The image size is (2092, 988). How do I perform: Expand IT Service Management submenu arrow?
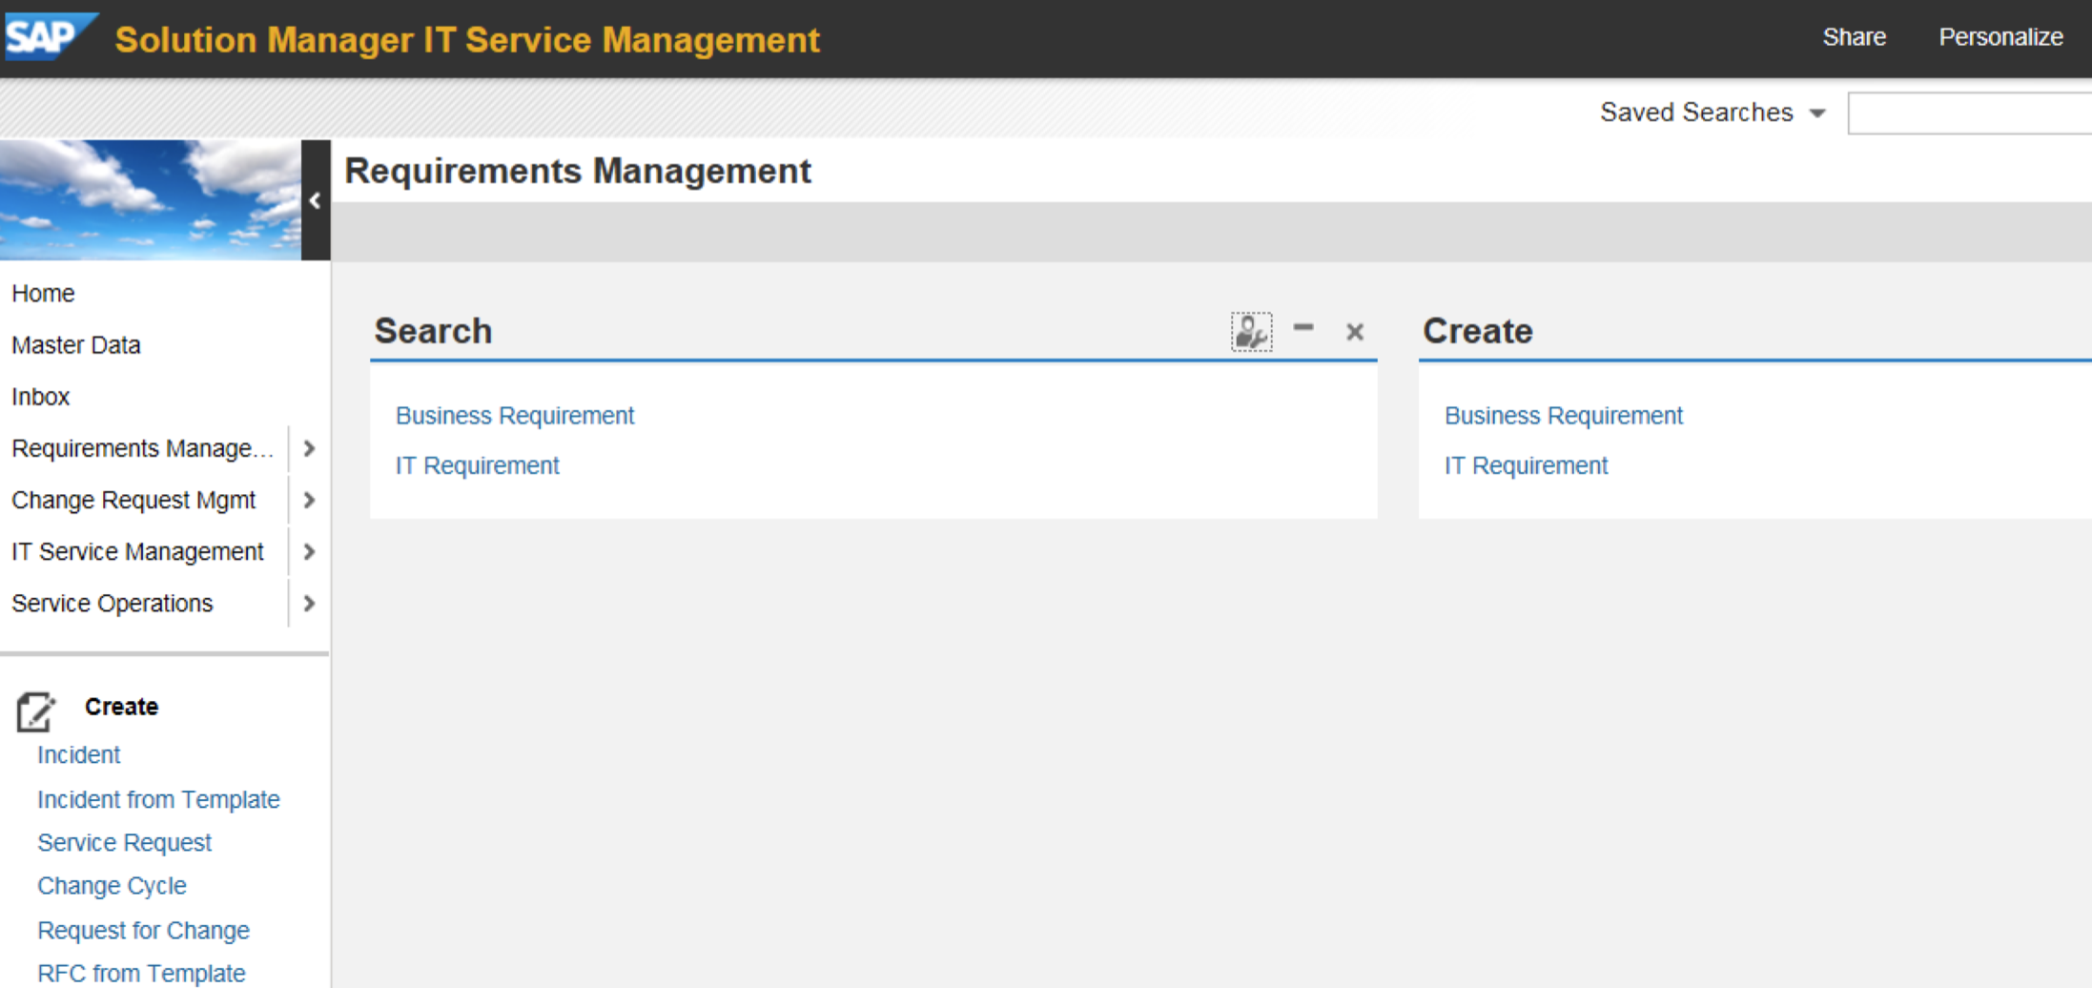coord(309,551)
